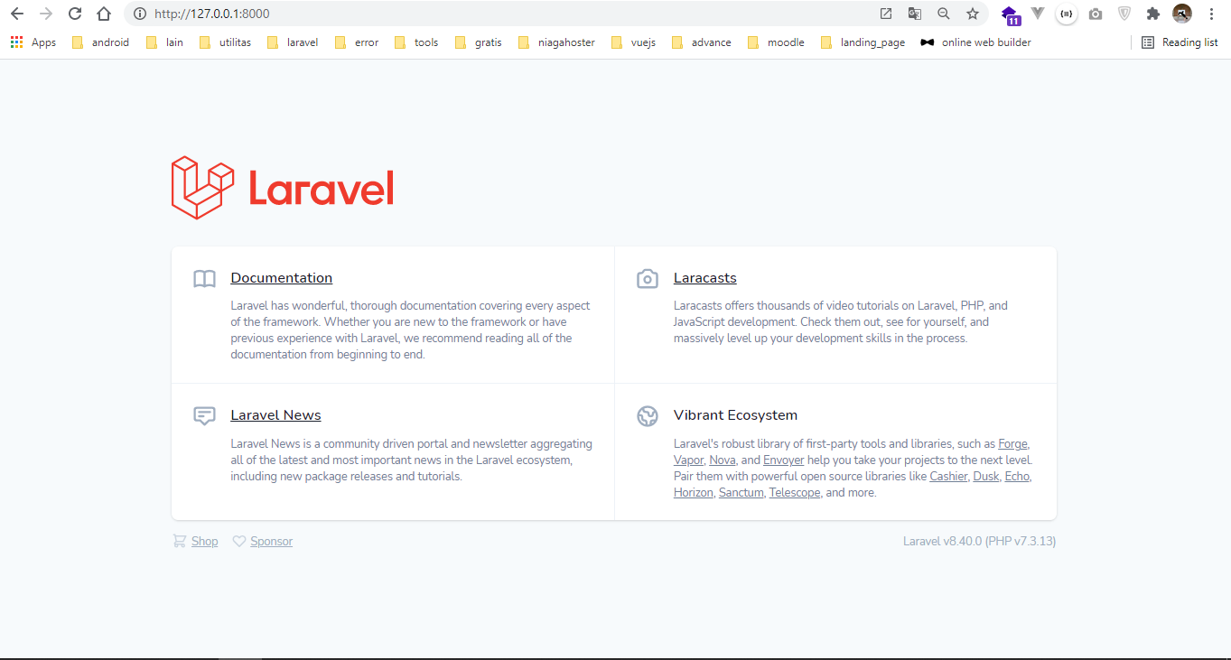1231x660 pixels.
Task: Open the lain bookmarks folder
Action: 164,42
